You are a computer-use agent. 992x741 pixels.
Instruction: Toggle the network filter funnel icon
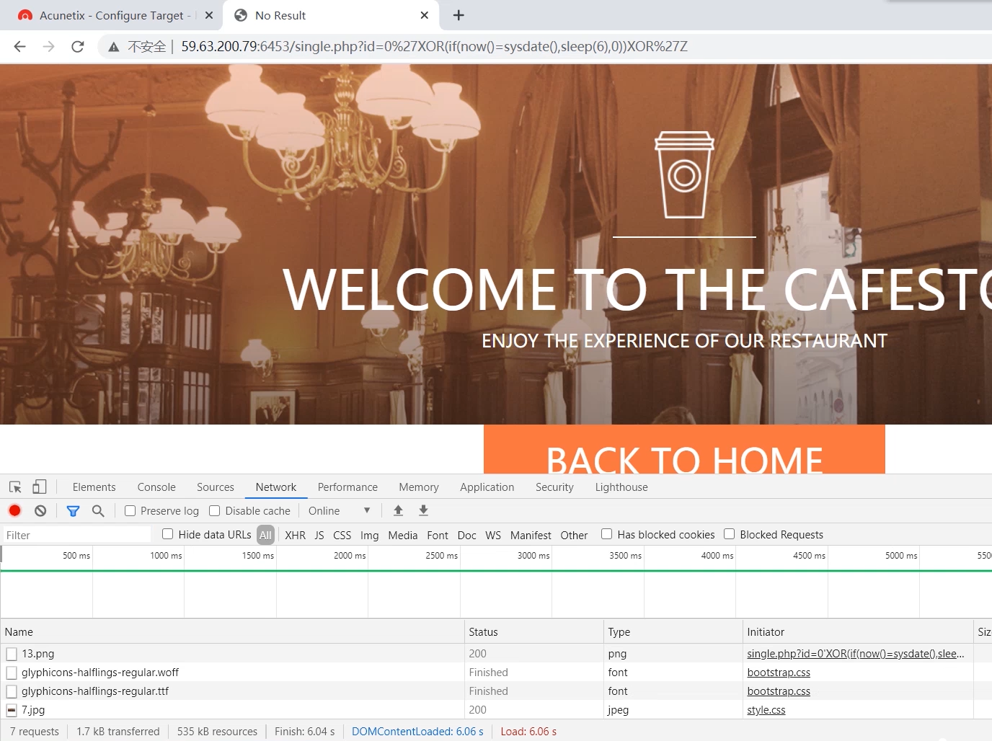click(x=73, y=510)
